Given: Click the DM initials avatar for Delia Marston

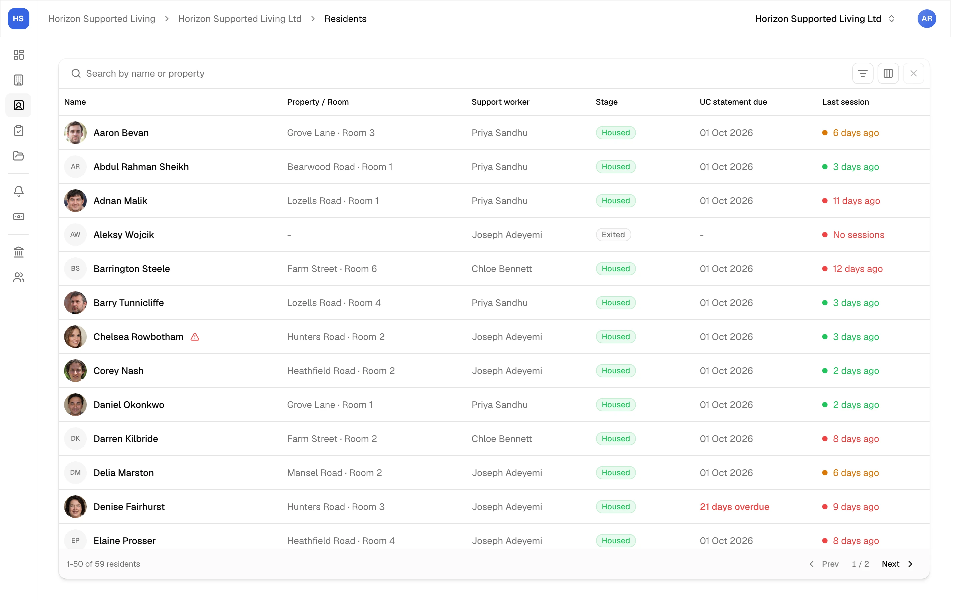Looking at the screenshot, I should tap(75, 473).
